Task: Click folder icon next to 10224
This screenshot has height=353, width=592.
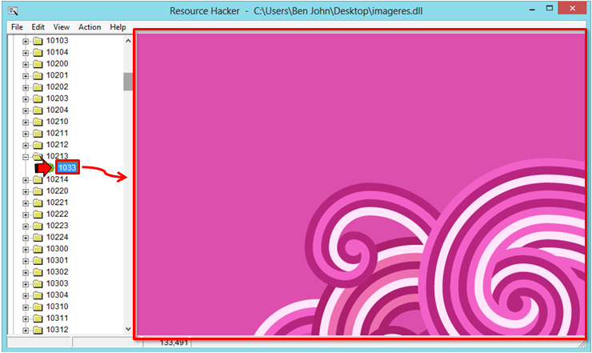Action: 37,237
